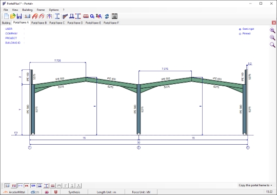Open the Copy this portal frame to dropdown
This screenshot has height=195, width=277.
(x=255, y=185)
